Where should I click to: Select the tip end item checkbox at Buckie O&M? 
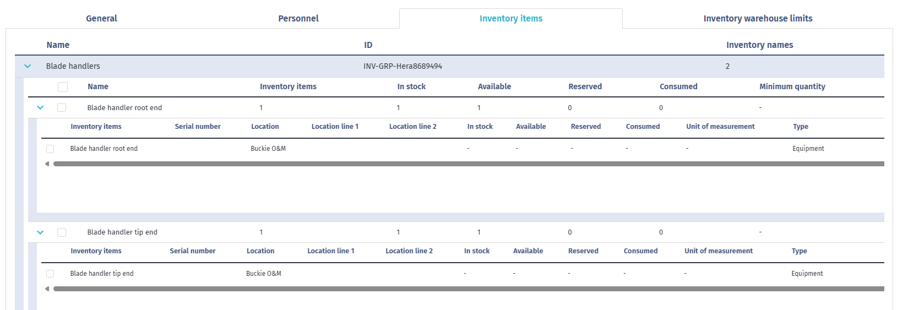pyautogui.click(x=50, y=274)
